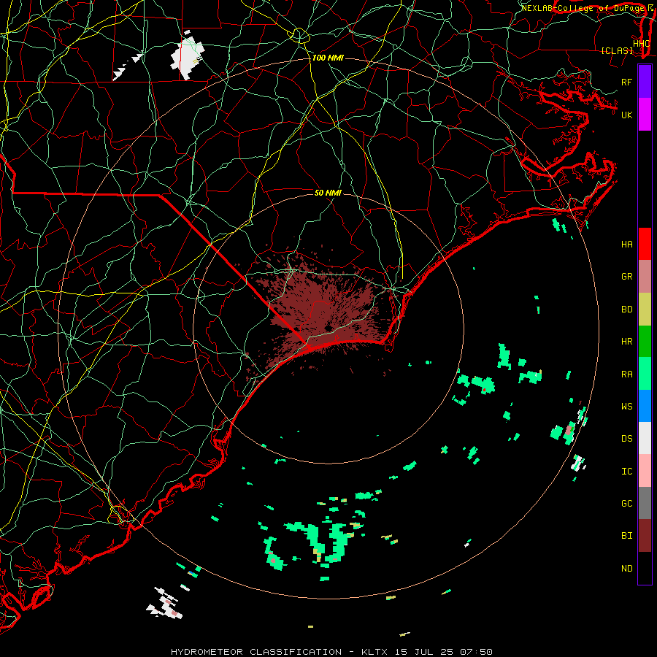This screenshot has width=657, height=657.
Task: Click the "DS" legend label
Action: (x=626, y=439)
